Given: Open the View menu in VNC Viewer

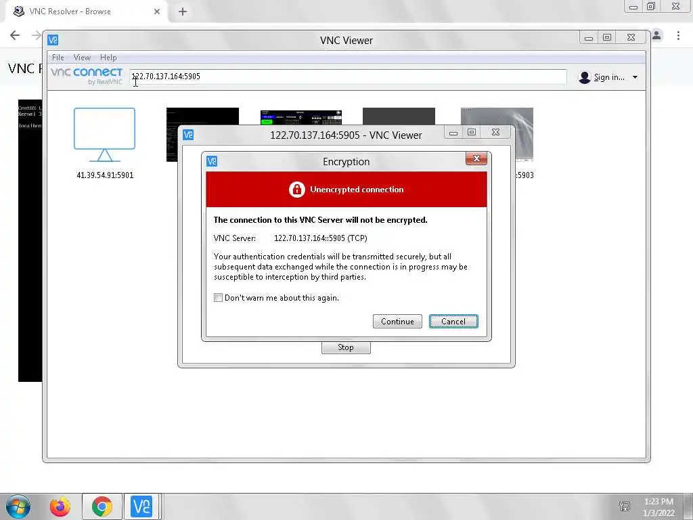Looking at the screenshot, I should pos(82,58).
